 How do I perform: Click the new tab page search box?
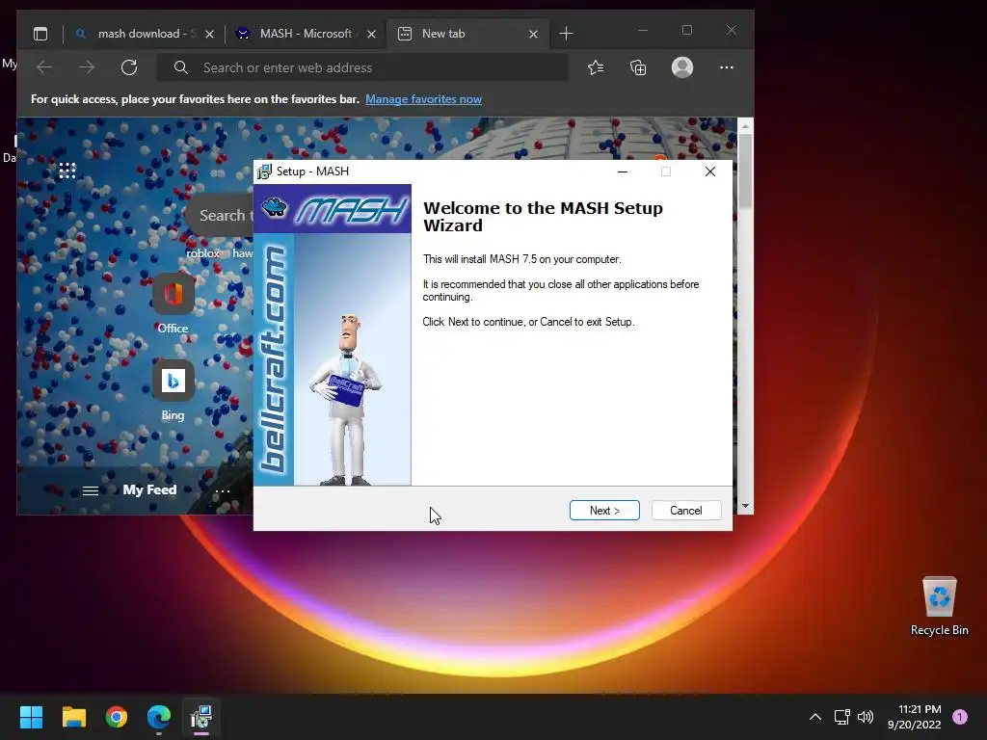pos(222,215)
